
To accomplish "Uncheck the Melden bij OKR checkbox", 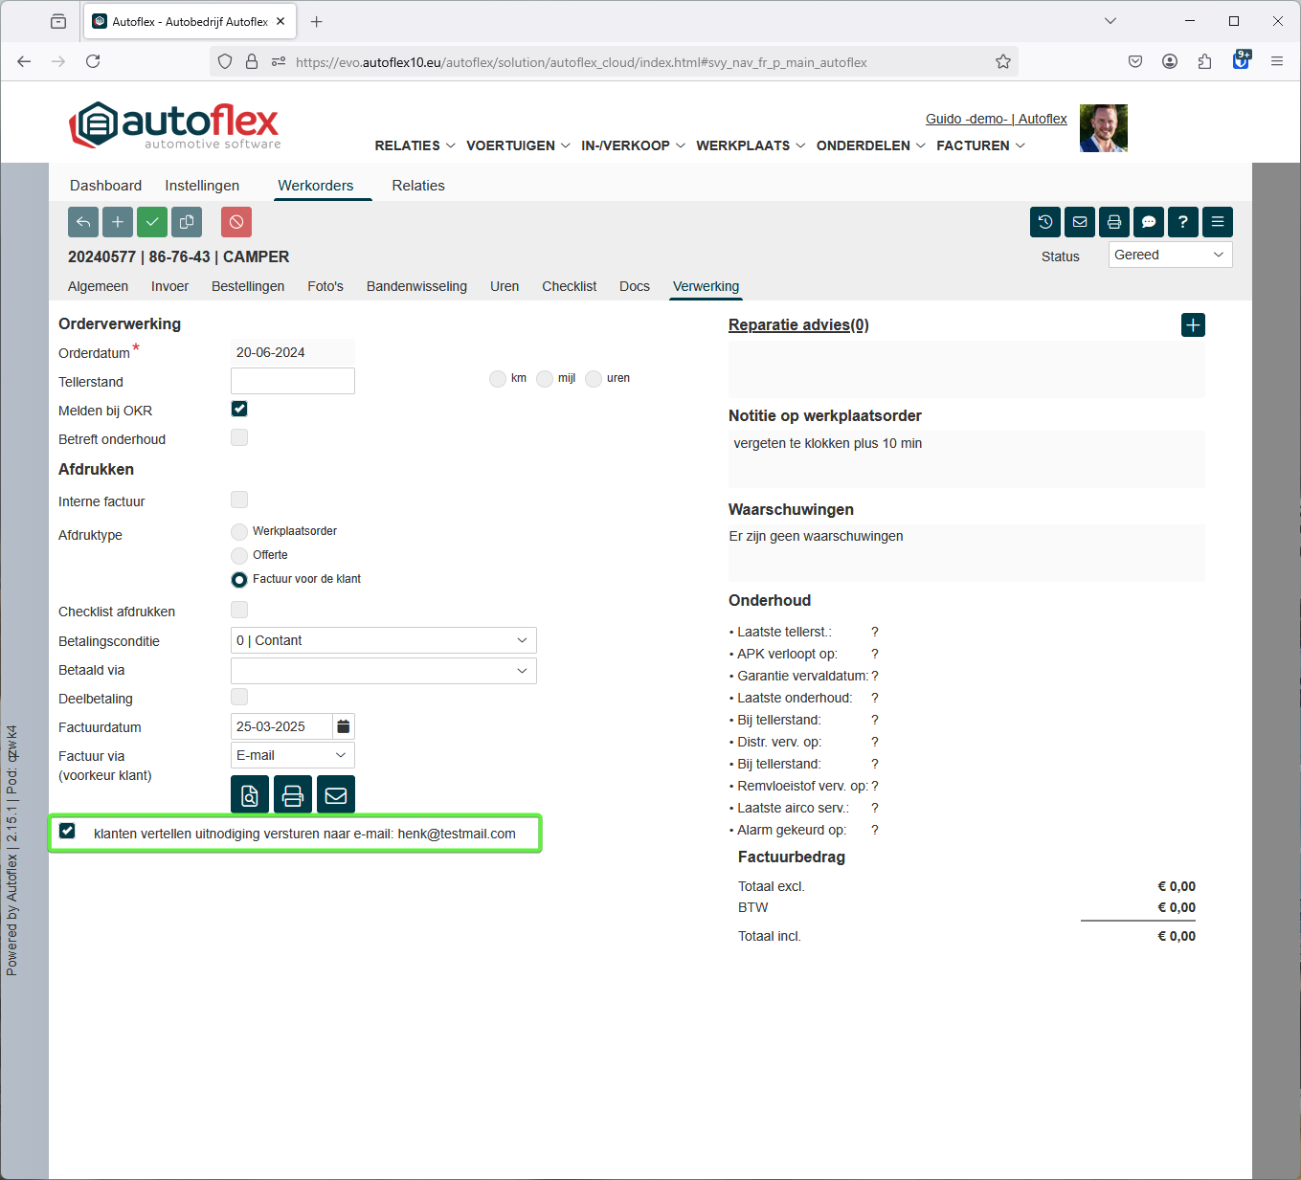I will 239,410.
